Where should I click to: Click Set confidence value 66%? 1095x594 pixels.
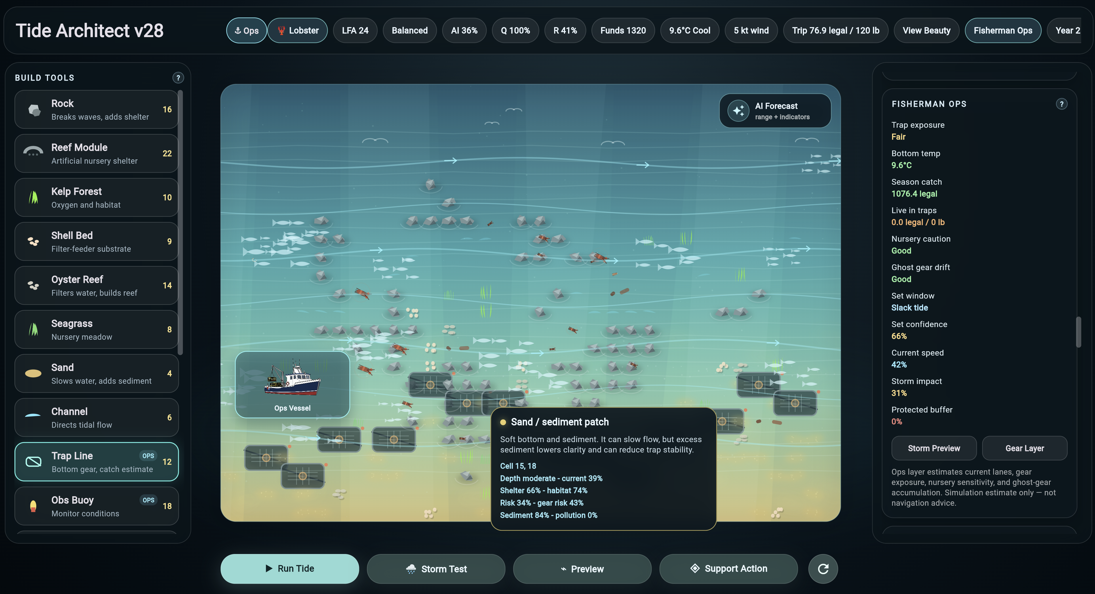(x=899, y=336)
